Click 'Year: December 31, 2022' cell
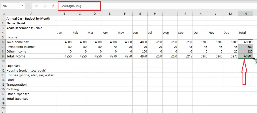The image size is (257, 113). point(31,28)
